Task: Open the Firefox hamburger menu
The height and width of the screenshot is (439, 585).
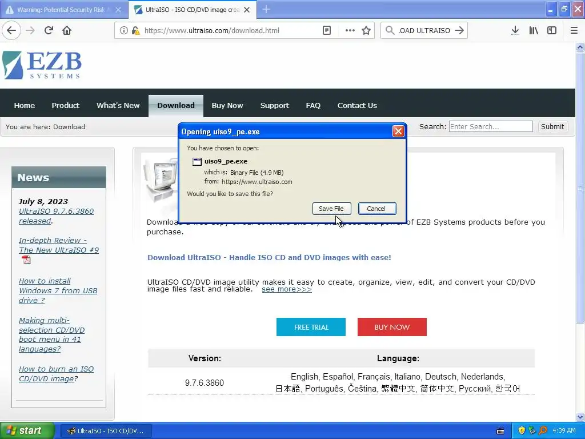Action: coord(574,30)
